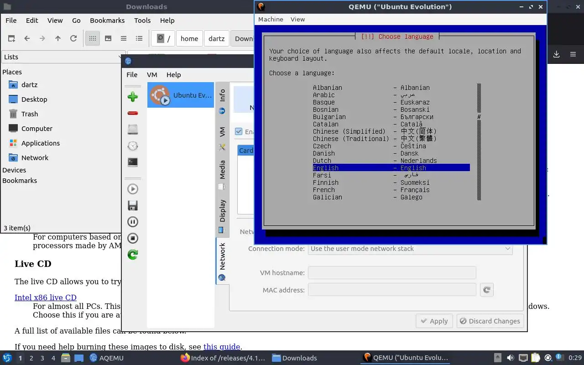Switch to workspace 2 in taskbar
Screen dimensions: 584x365
tap(31, 358)
